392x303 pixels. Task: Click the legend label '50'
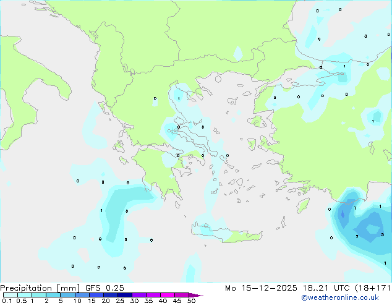pos(191,301)
